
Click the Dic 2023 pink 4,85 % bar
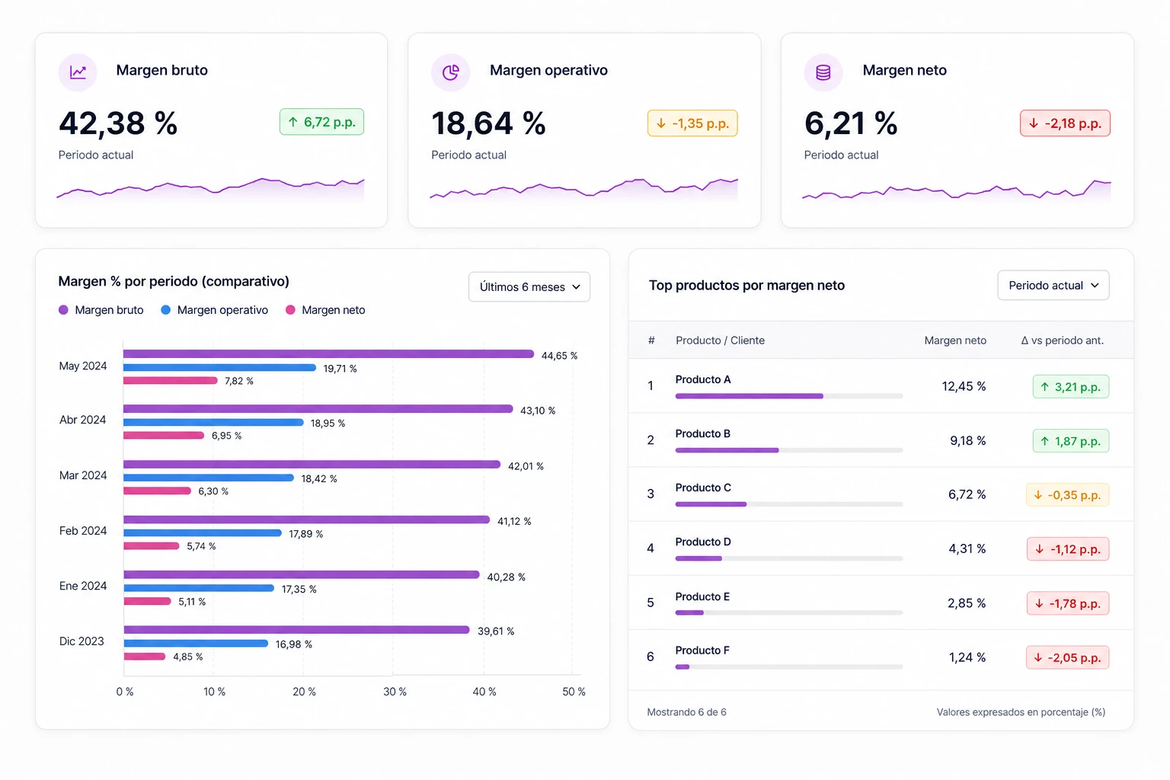click(x=145, y=657)
